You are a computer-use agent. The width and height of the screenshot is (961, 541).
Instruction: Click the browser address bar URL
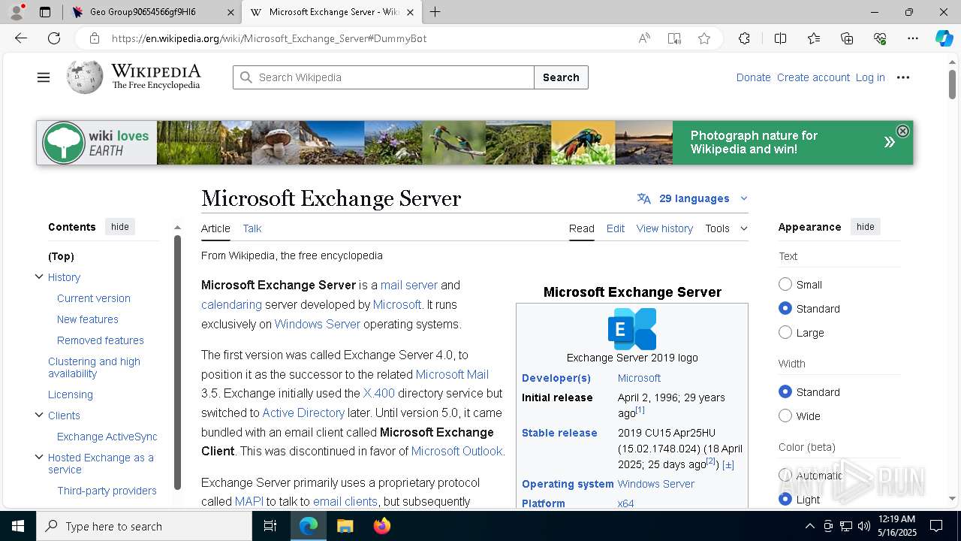click(269, 38)
